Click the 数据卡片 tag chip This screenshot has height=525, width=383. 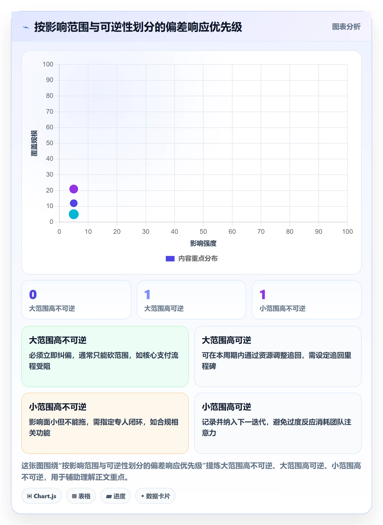coord(155,496)
